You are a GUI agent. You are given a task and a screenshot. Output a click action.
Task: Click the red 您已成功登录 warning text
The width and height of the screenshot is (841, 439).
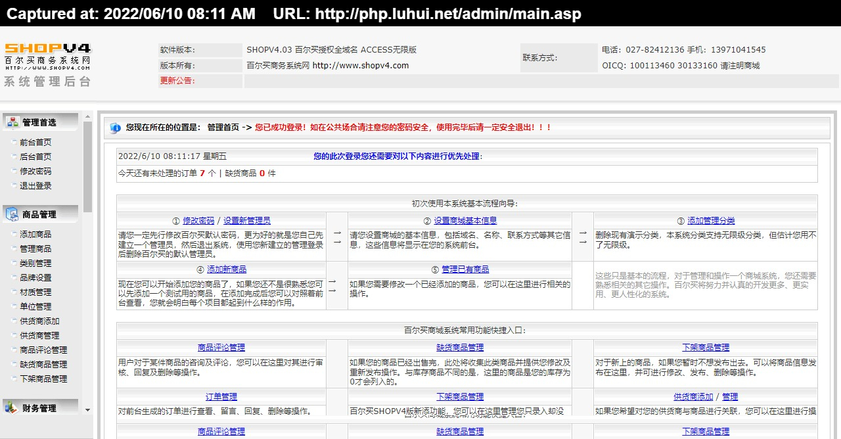pos(403,127)
